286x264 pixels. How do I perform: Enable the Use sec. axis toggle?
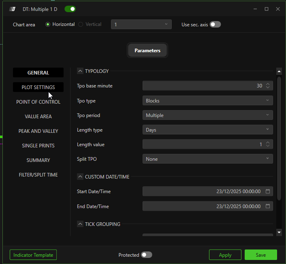[215, 24]
